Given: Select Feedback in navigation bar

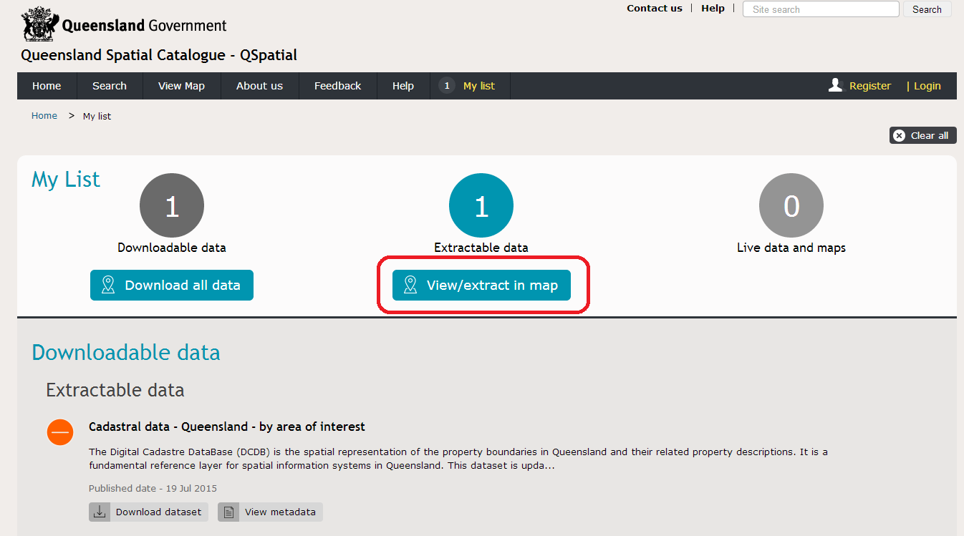Looking at the screenshot, I should click(337, 86).
